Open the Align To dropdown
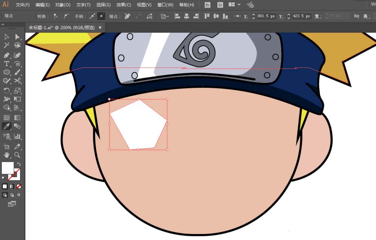 point(165,16)
